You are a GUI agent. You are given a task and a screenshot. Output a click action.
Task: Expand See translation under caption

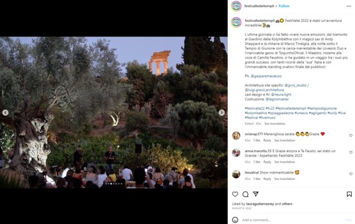[275, 124]
